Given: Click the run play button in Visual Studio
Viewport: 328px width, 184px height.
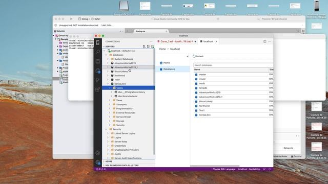Looking at the screenshot, I should [71, 19].
